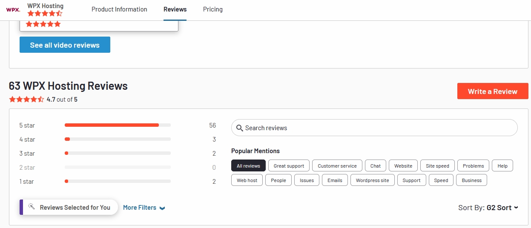Viewport: 531px width, 228px height.
Task: Click the five-star rating in video review card
Action: pyautogui.click(x=43, y=24)
